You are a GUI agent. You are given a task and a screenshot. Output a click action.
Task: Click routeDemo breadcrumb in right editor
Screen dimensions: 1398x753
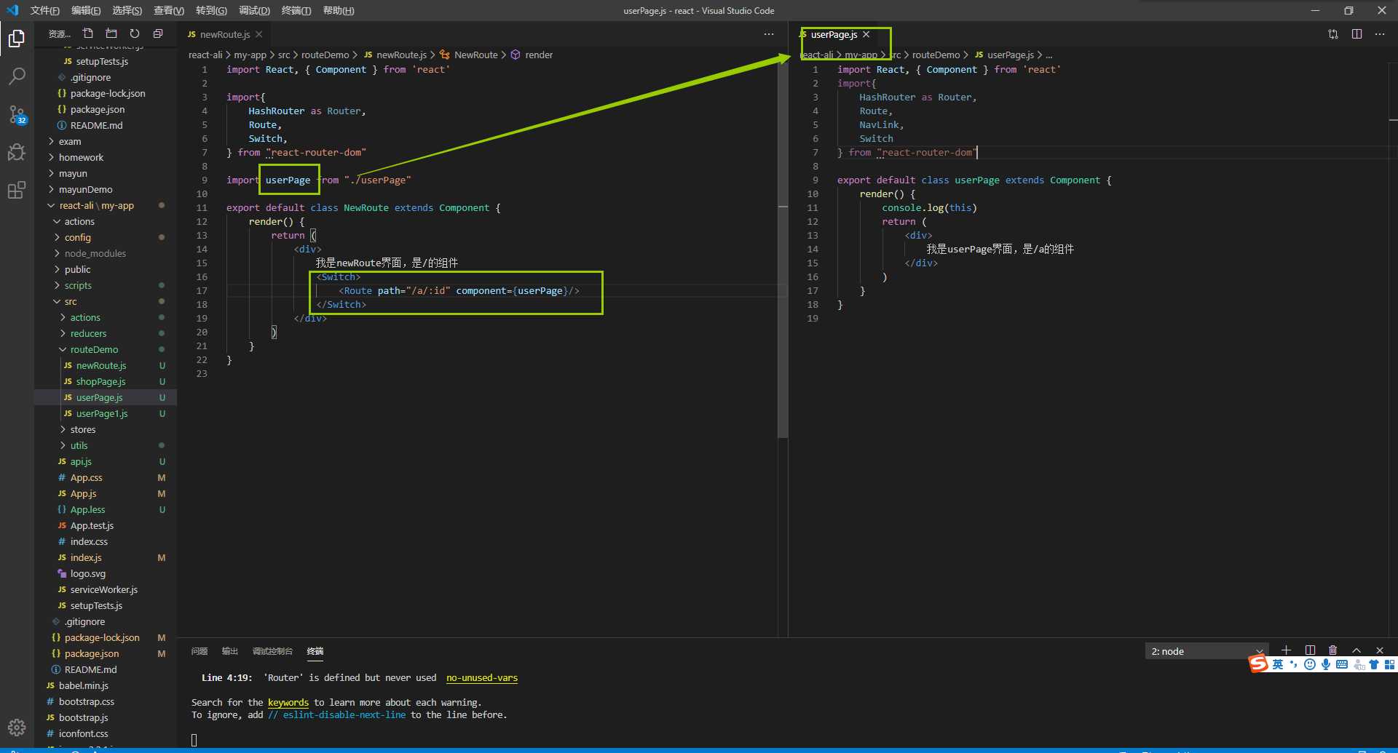pyautogui.click(x=936, y=55)
